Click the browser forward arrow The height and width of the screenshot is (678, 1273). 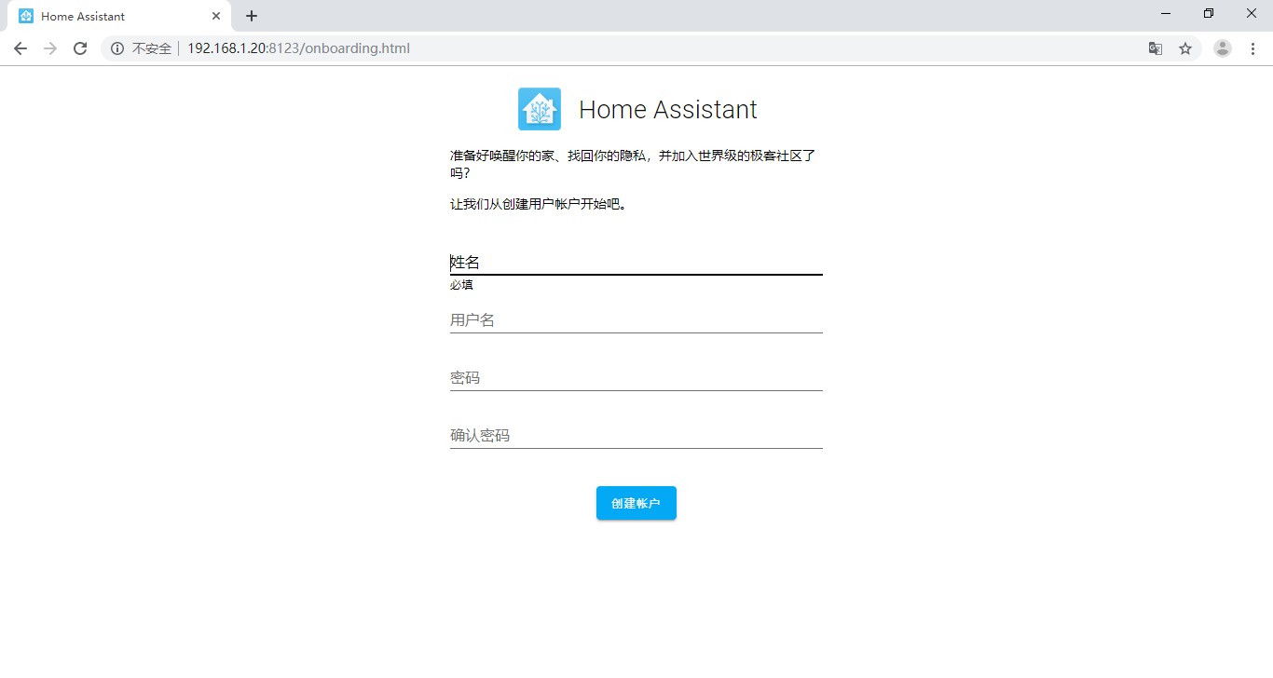click(50, 48)
